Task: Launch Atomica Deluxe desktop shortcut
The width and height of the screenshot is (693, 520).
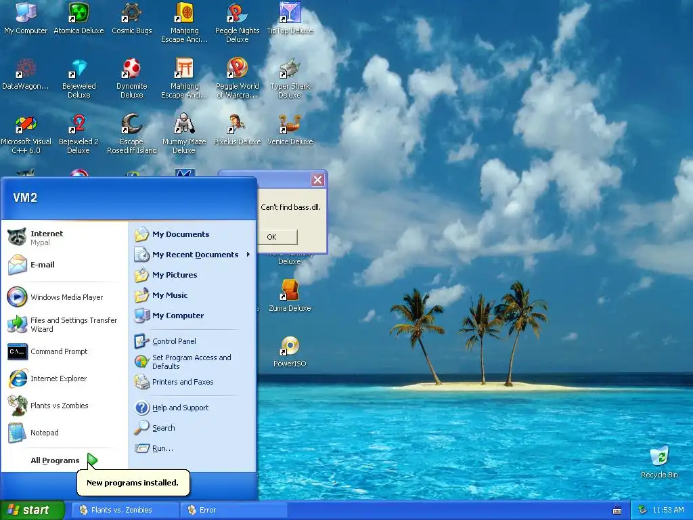Action: tap(79, 18)
